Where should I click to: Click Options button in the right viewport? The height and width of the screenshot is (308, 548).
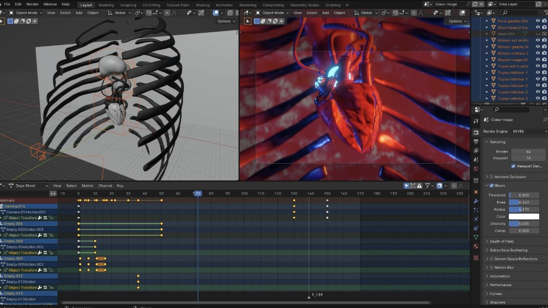tap(457, 22)
